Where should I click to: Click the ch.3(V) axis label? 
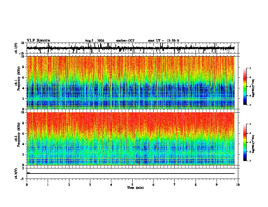point(16,174)
